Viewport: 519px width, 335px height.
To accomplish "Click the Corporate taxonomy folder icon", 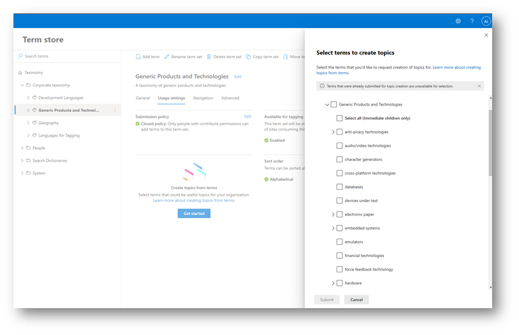I will (x=28, y=85).
